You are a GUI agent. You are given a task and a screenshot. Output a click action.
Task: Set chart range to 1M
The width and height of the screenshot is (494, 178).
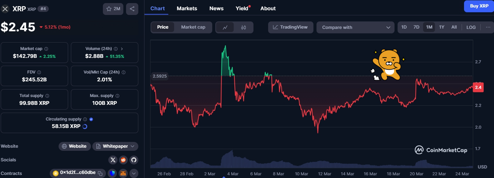coord(429,27)
